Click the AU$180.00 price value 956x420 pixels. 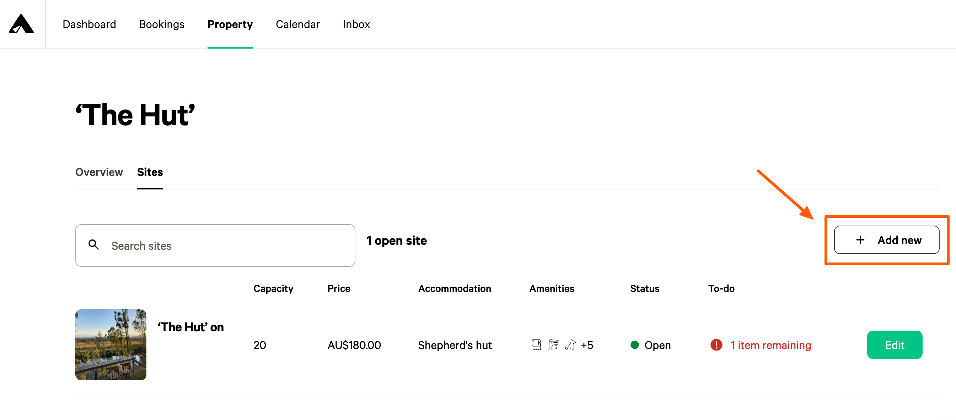[x=354, y=345]
